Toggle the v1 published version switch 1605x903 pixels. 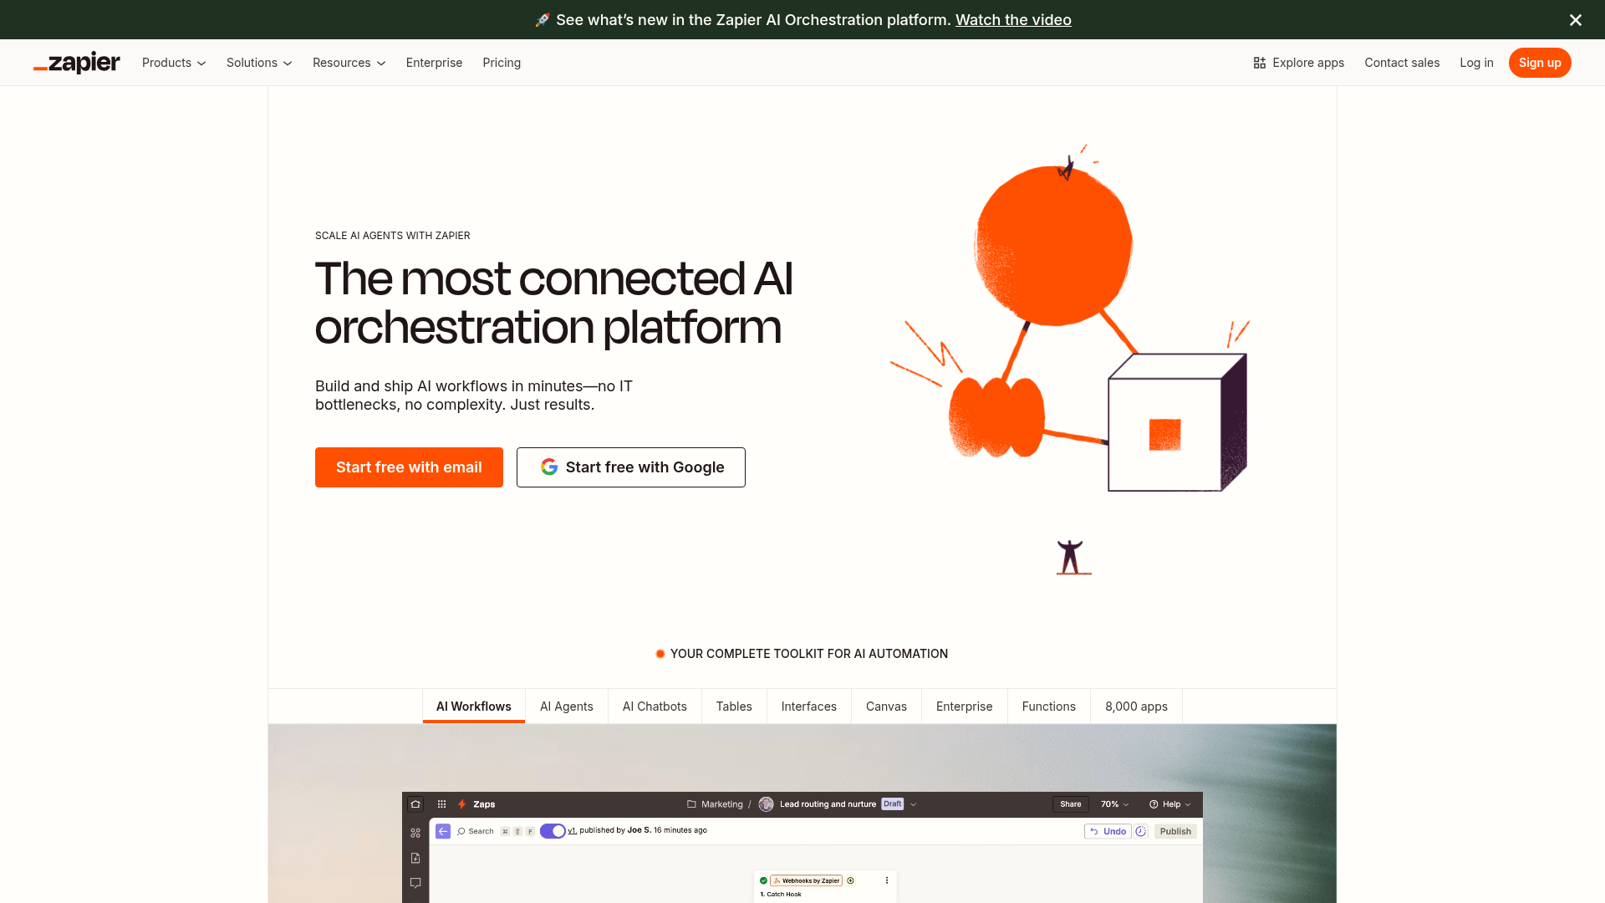(x=553, y=831)
